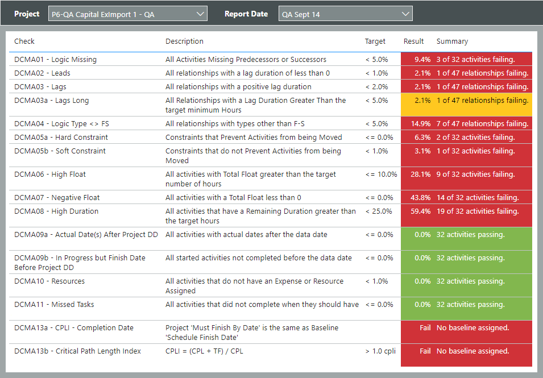Select DCMA10 - Resources row

pyautogui.click(x=49, y=281)
